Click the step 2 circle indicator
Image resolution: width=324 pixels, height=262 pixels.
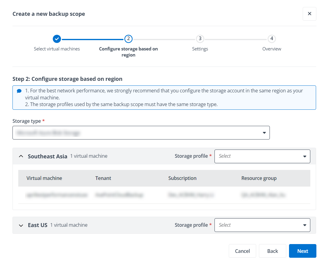(128, 39)
